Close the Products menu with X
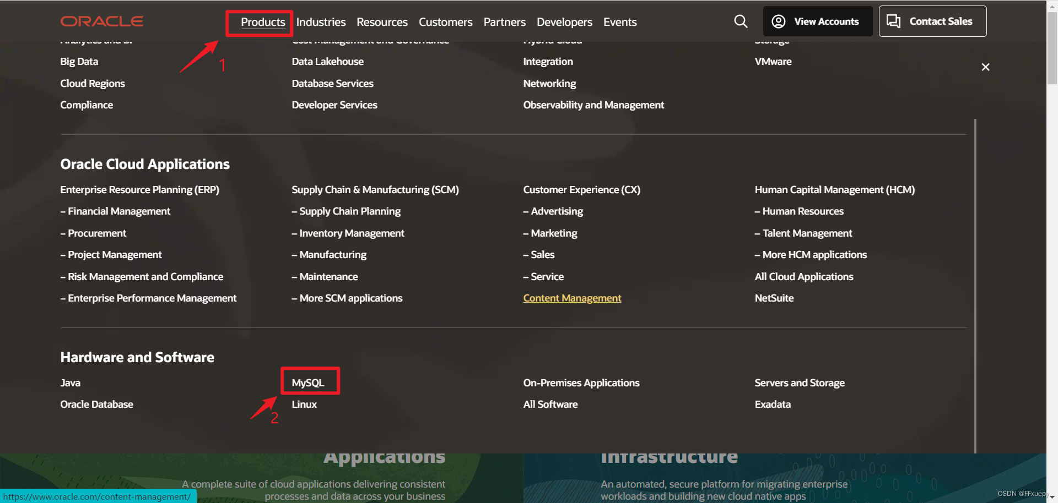The width and height of the screenshot is (1058, 503). pyautogui.click(x=985, y=67)
